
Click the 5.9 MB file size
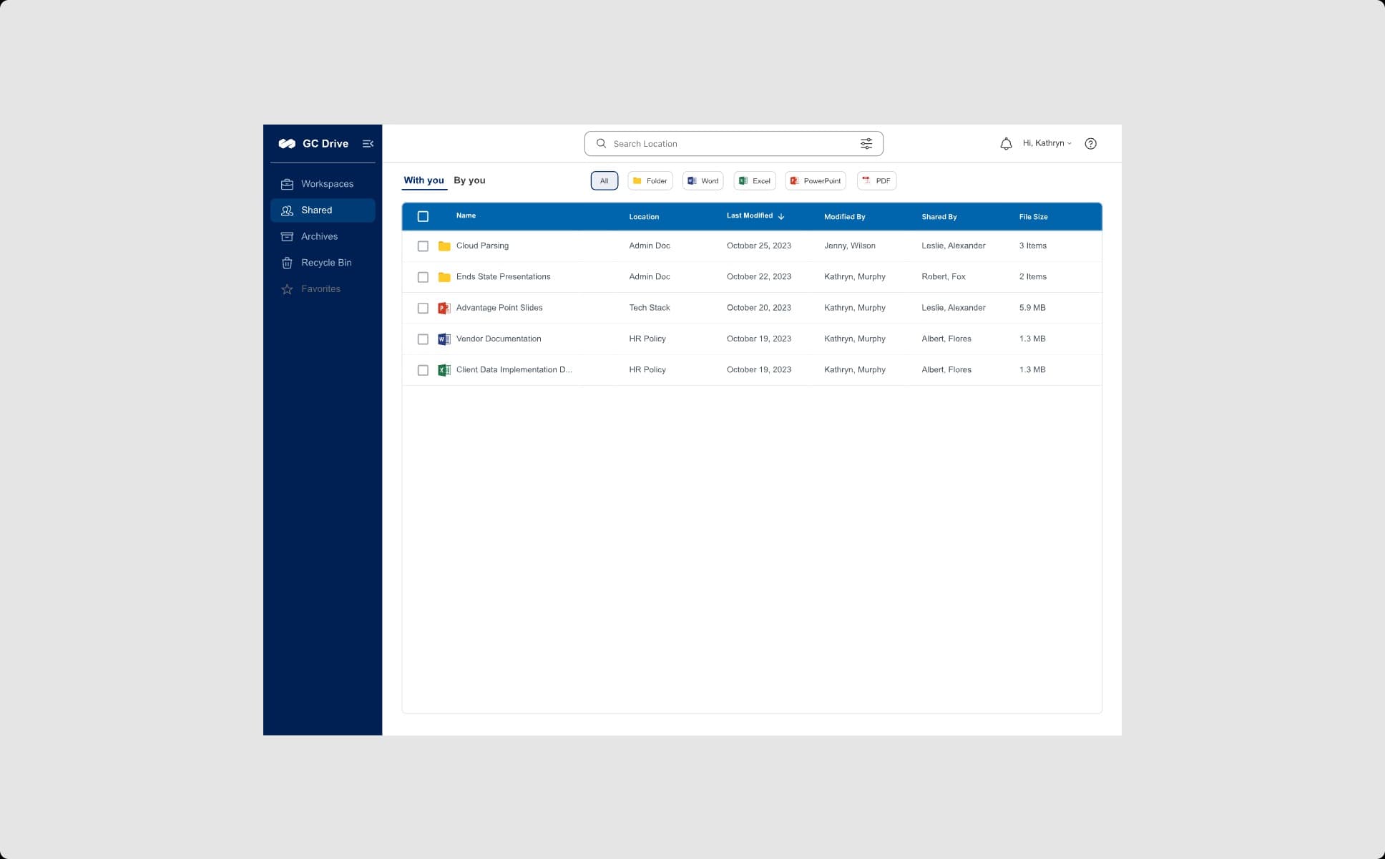[x=1032, y=308]
